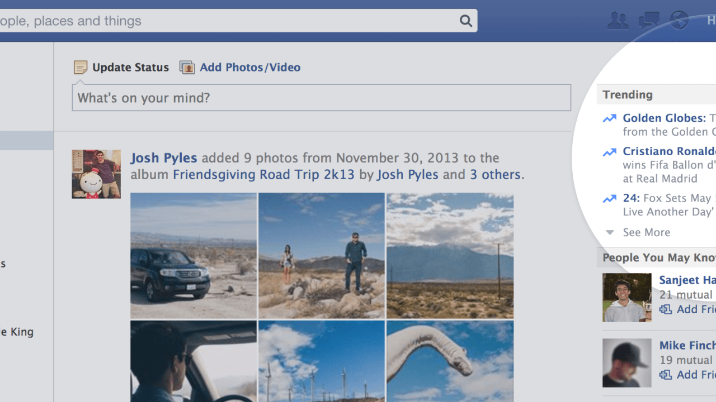This screenshot has width=716, height=402.
Task: Click the Trending section header
Action: pos(628,94)
